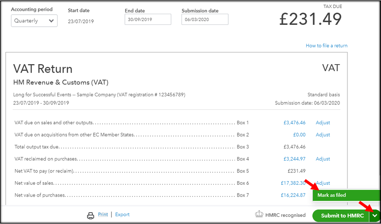Viewport: 381px width, 224px height.
Task: Click the HMRC crown icon
Action: point(259,214)
